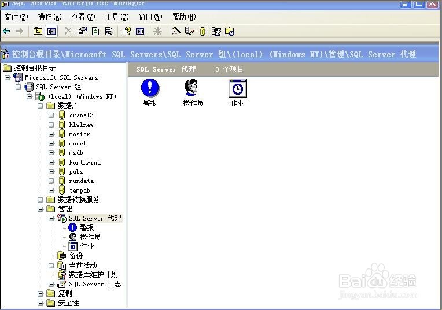Click the 当前活动 tree icon
Viewport: 442px width, 310px height.
[62, 266]
